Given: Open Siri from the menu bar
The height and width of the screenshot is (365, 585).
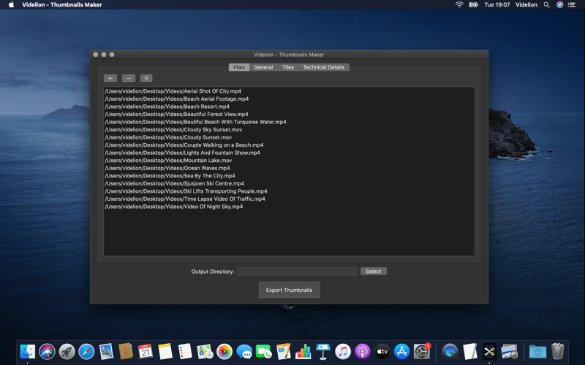Looking at the screenshot, I should [x=559, y=5].
